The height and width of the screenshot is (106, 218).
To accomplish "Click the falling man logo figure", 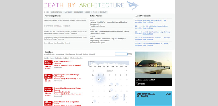I will point(133,5).
